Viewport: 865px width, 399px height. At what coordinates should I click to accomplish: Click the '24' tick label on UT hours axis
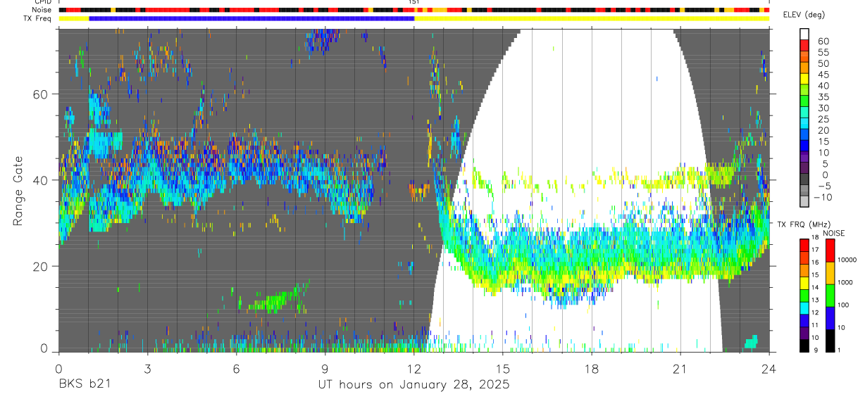[769, 368]
